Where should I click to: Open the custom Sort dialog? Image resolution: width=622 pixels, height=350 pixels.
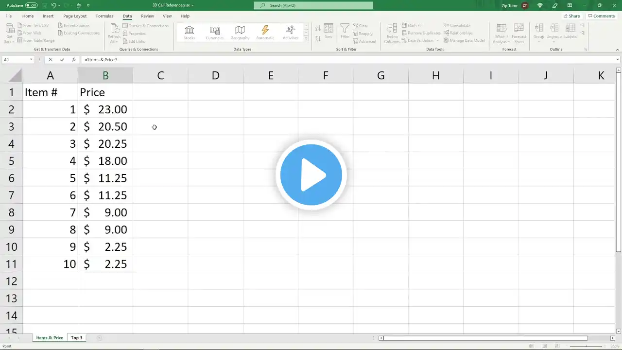328,32
